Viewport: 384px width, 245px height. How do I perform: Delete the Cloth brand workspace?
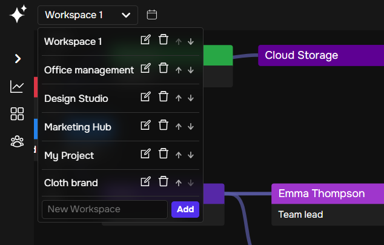point(163,181)
